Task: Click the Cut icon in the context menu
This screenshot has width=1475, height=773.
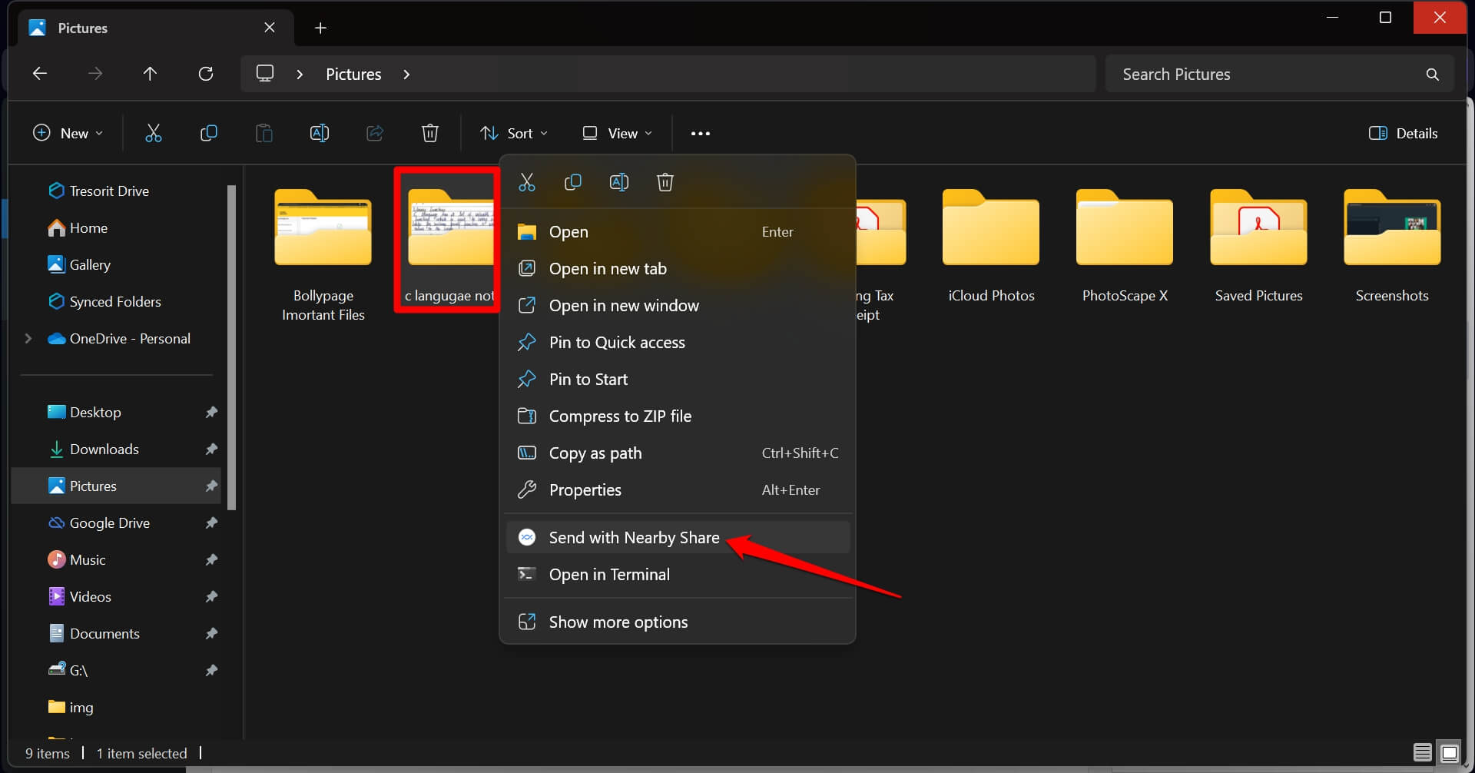Action: click(x=526, y=183)
